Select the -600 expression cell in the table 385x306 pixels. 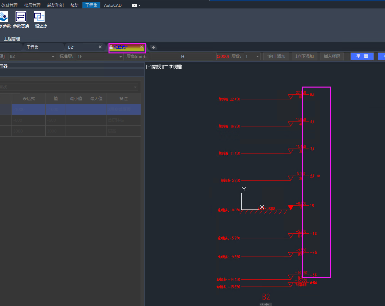[28, 120]
